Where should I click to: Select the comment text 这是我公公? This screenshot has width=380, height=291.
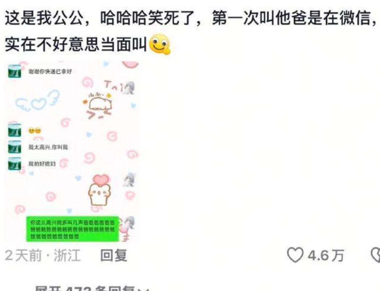pos(44,18)
